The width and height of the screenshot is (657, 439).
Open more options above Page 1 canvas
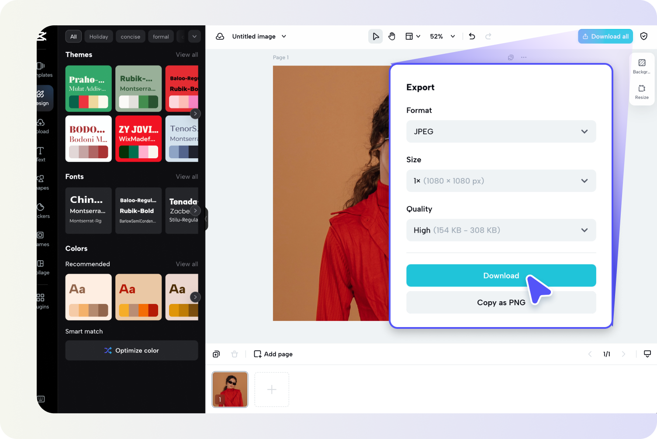click(x=524, y=57)
